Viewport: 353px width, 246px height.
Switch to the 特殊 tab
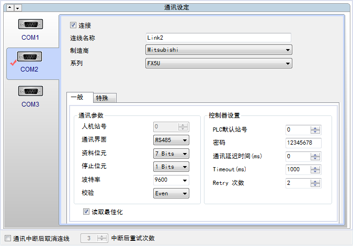[105, 98]
